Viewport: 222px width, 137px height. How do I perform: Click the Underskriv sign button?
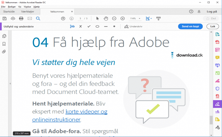[x=133, y=26]
